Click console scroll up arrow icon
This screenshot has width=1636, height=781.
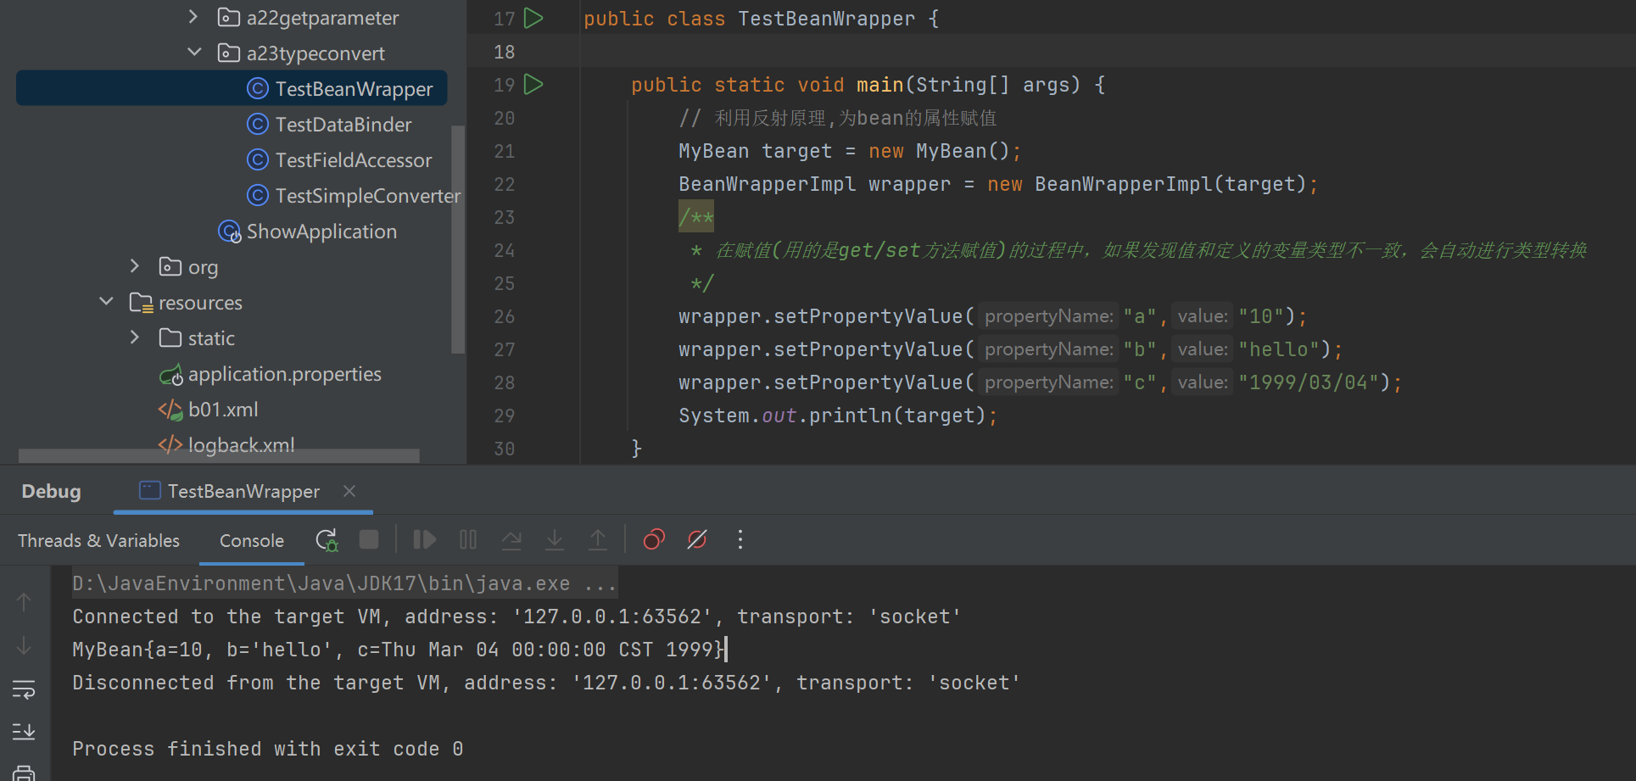(24, 602)
